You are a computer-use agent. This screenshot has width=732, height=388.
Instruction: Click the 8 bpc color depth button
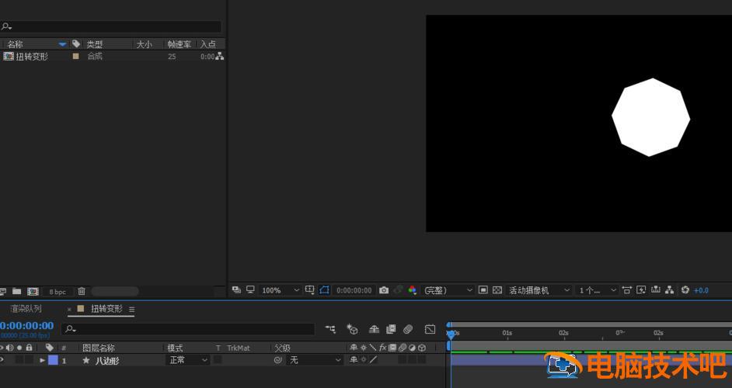point(58,292)
